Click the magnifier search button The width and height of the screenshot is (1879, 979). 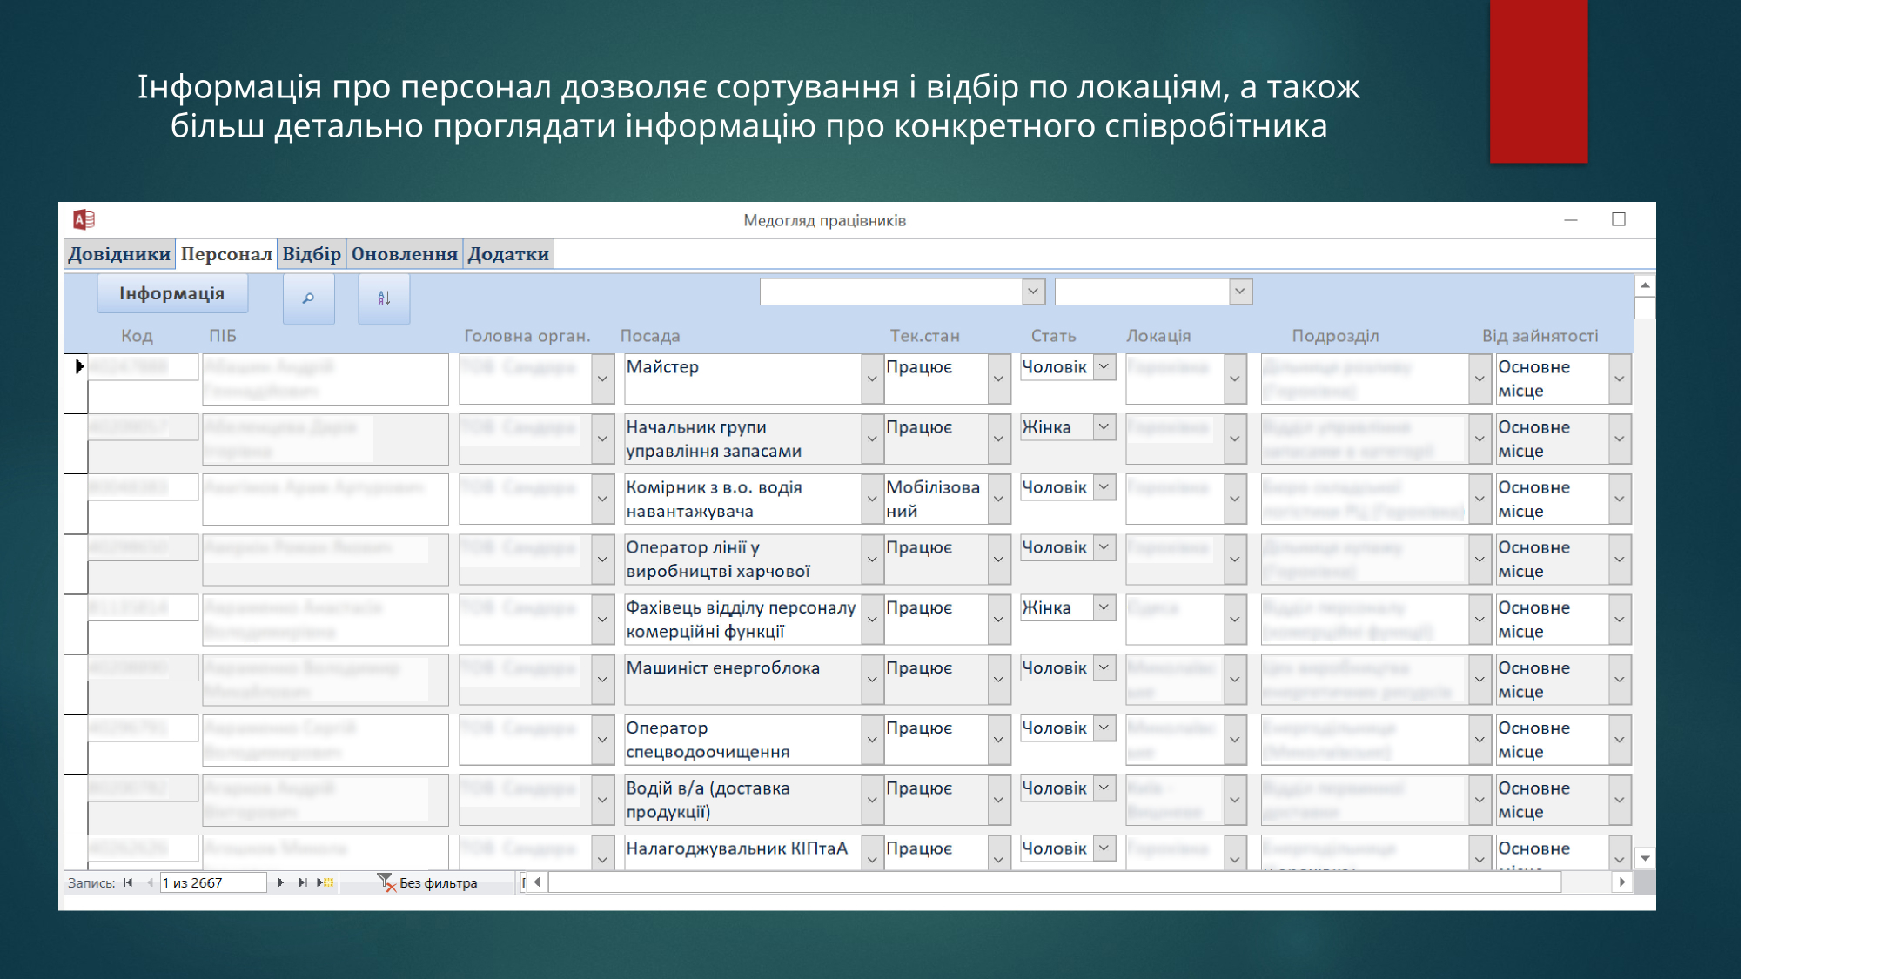[x=309, y=298]
